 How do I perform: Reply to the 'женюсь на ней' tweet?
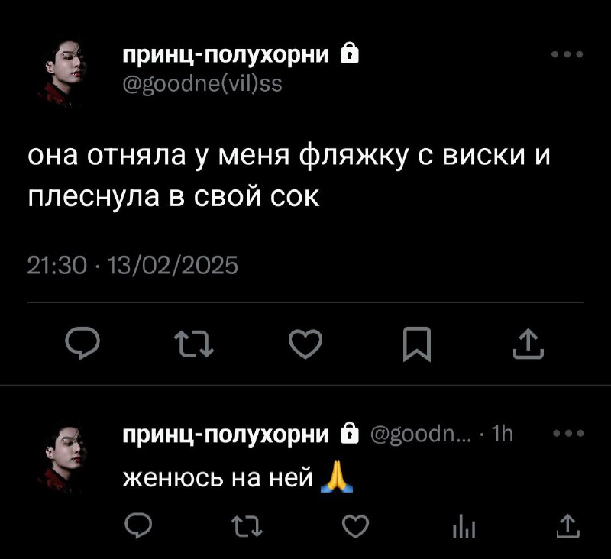[138, 526]
